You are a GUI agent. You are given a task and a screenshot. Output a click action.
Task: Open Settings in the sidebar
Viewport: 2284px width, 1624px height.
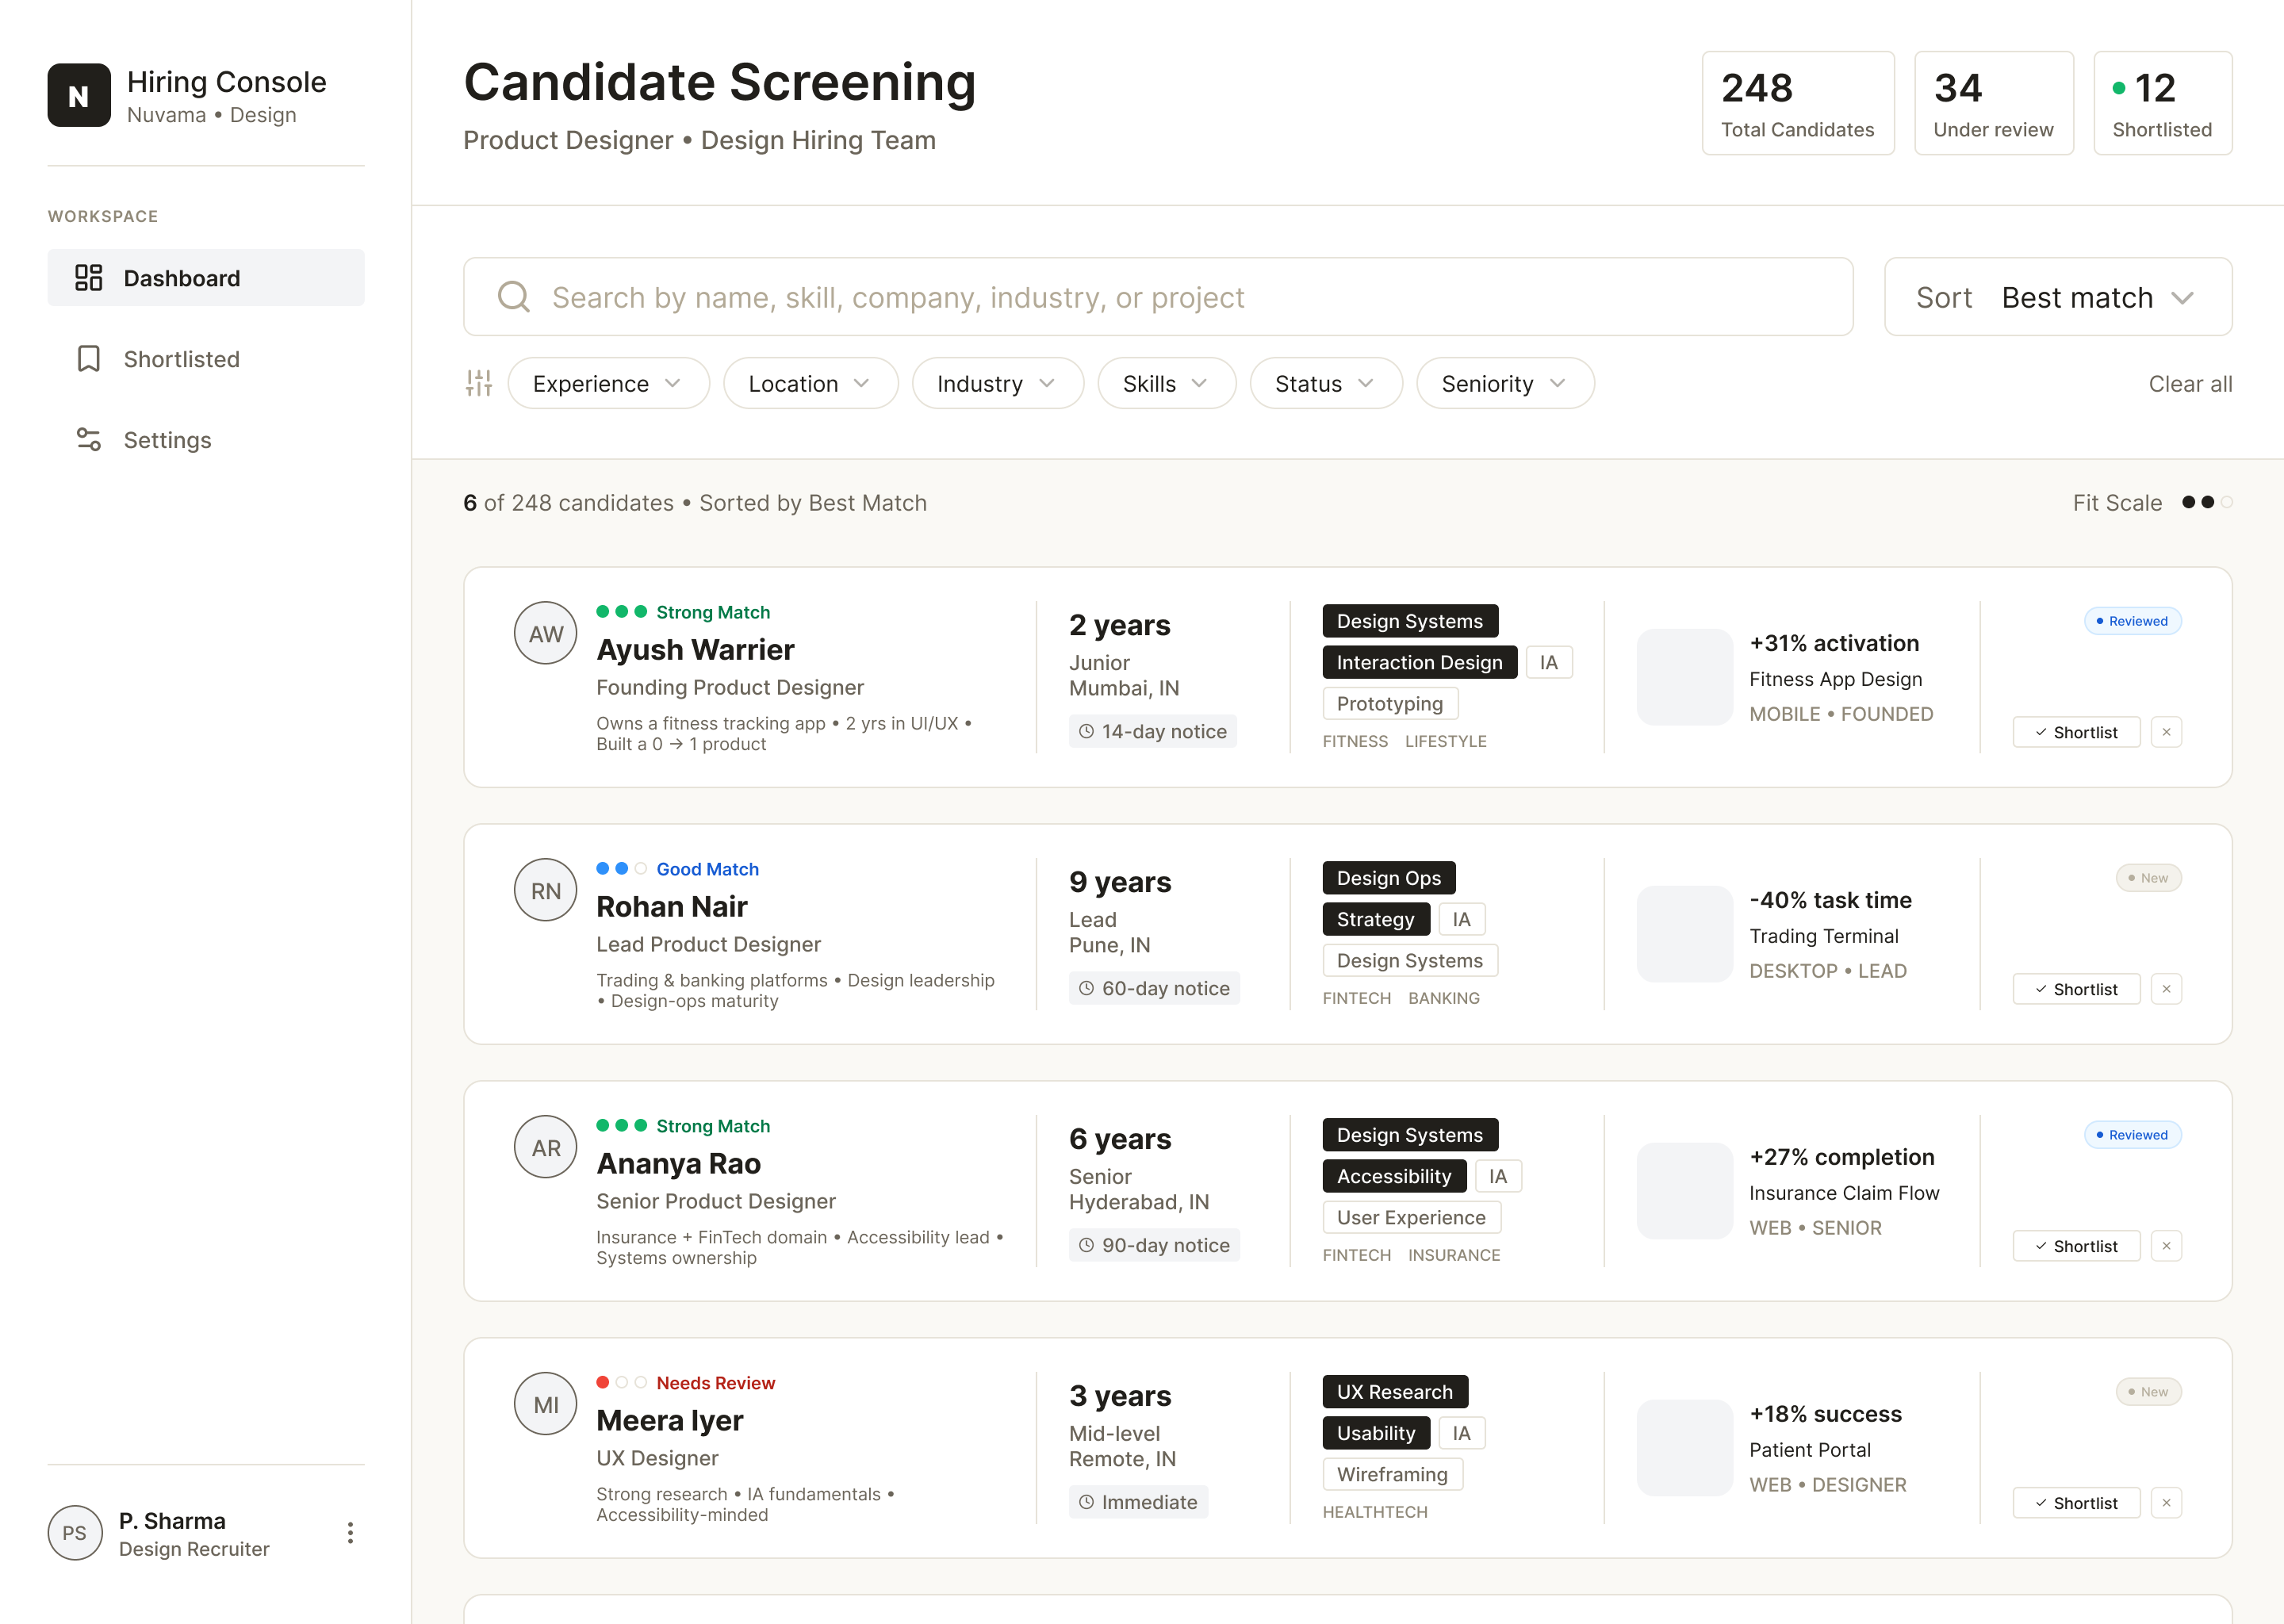tap(206, 440)
